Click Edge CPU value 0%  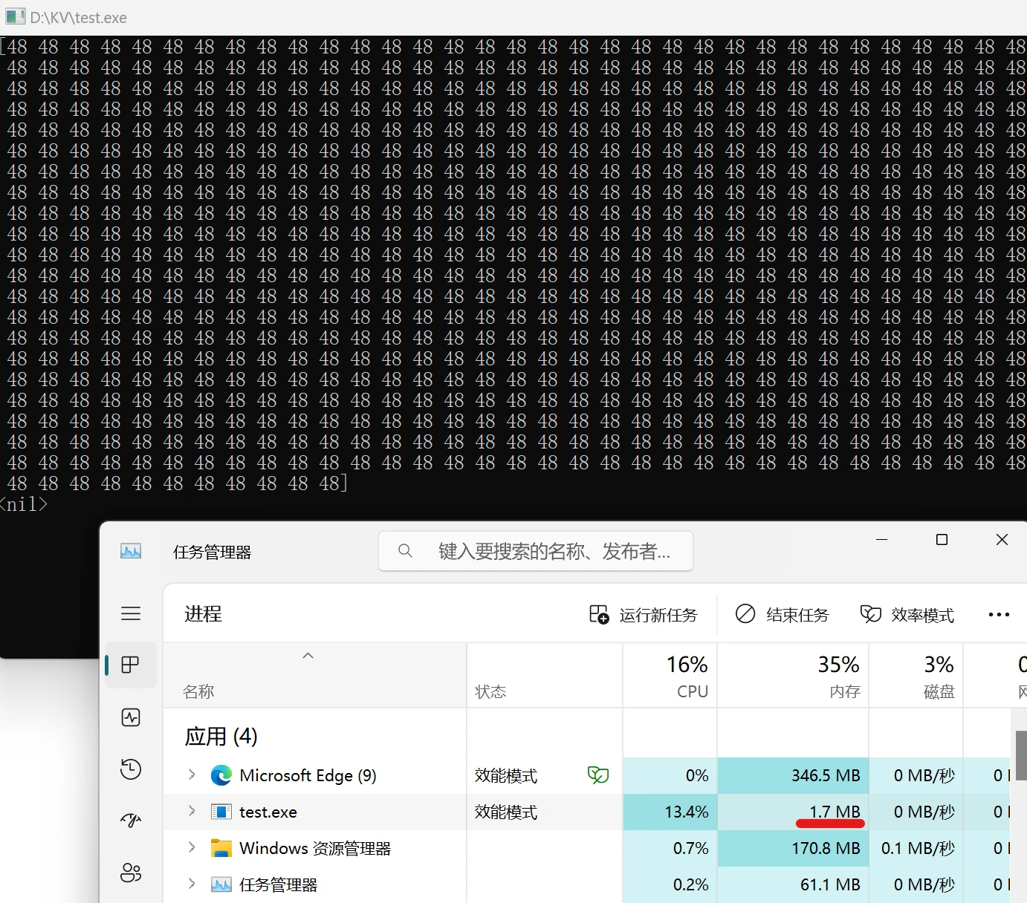point(697,775)
